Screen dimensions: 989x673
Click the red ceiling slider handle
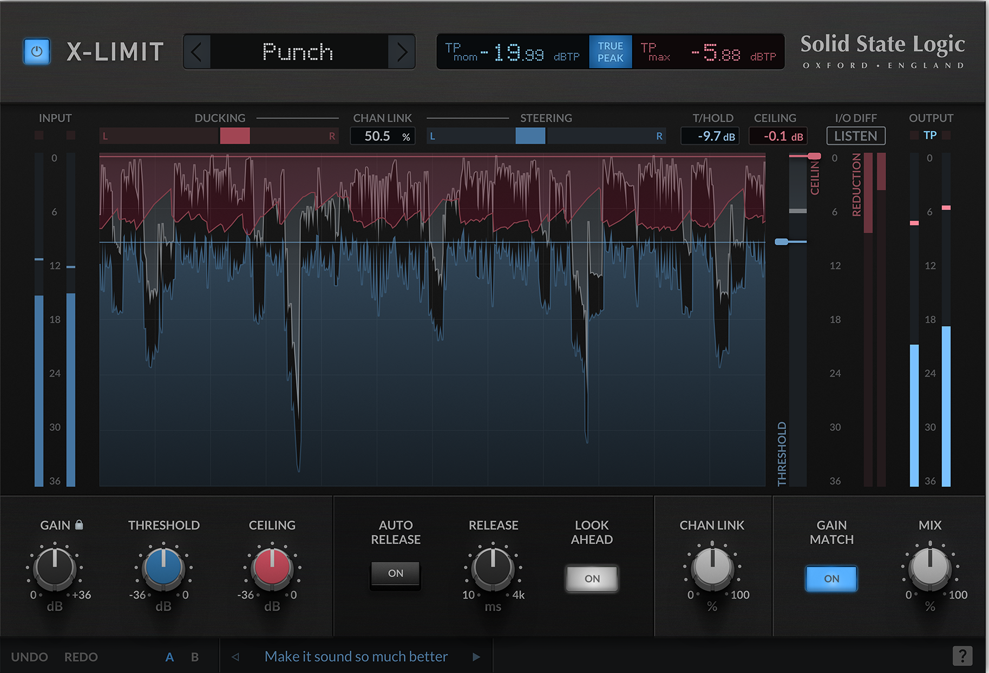(x=814, y=156)
